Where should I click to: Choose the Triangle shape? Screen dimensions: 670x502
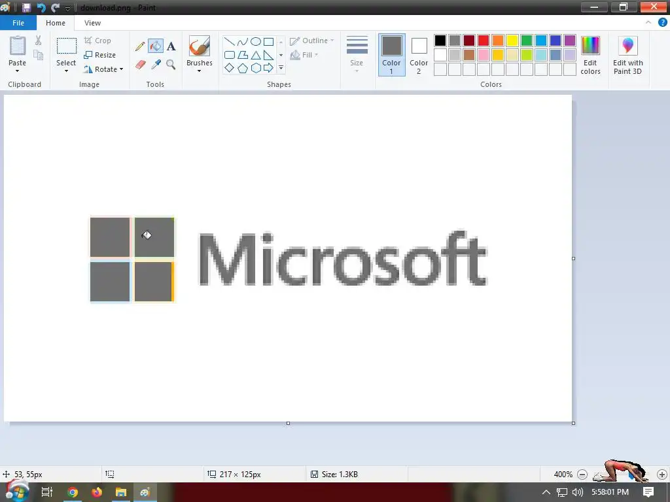pyautogui.click(x=256, y=55)
